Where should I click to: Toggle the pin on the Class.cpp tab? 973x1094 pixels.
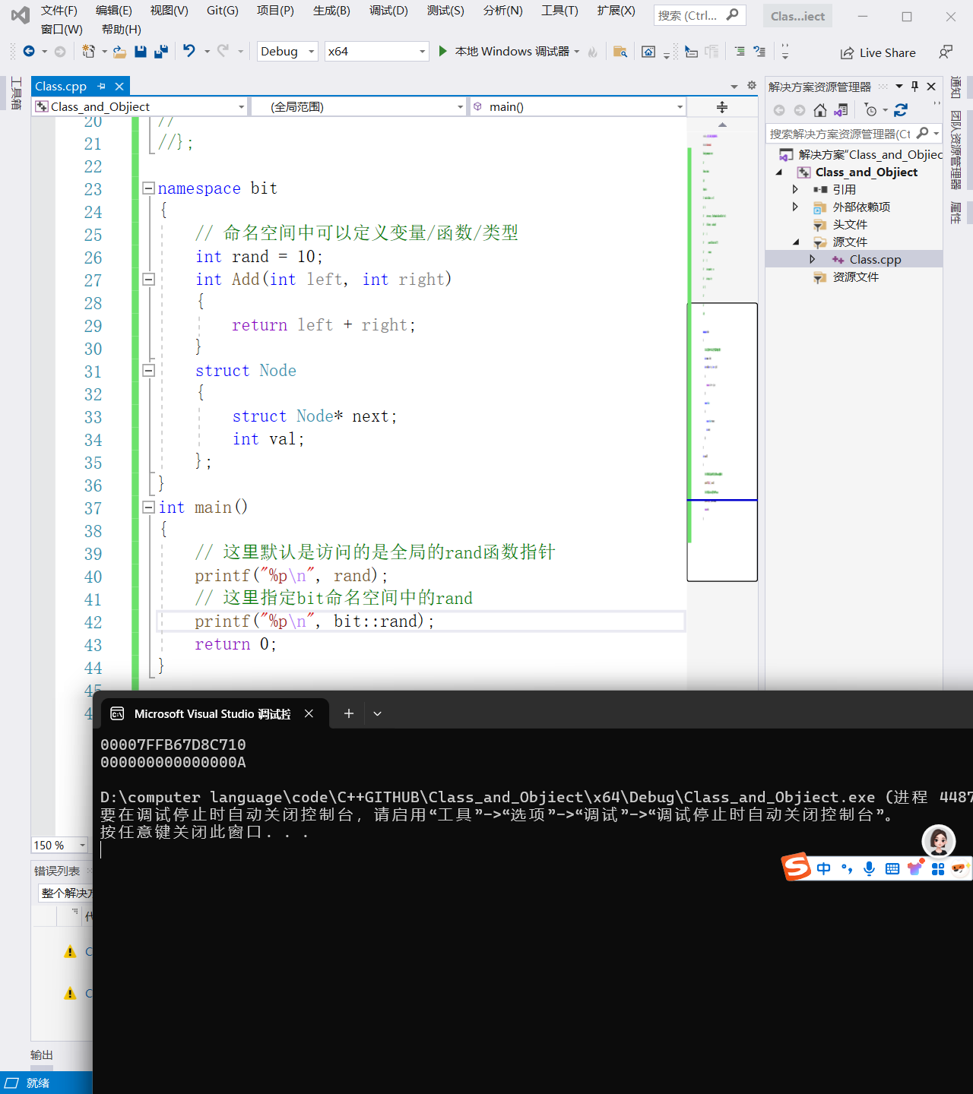[x=101, y=86]
